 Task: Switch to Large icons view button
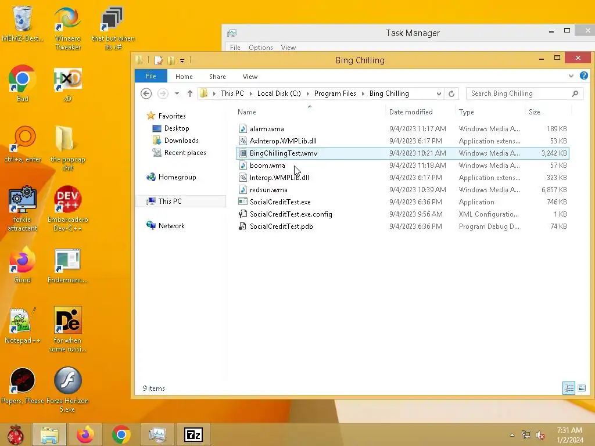point(581,388)
